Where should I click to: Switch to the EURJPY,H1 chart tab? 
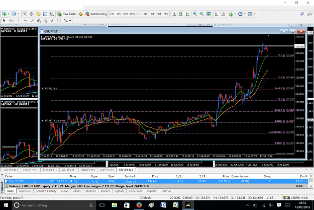tap(50, 170)
